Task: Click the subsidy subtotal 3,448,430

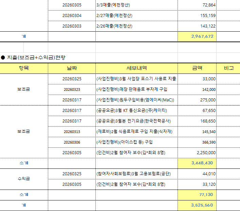Action: tap(197, 163)
